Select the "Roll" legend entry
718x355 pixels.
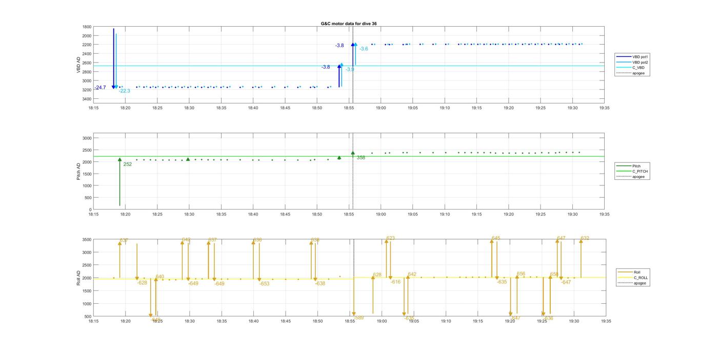coord(637,272)
